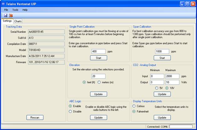The width and height of the screenshot is (197, 130).
Task: Start the Span Calibration
Action: pyautogui.click(x=162, y=58)
